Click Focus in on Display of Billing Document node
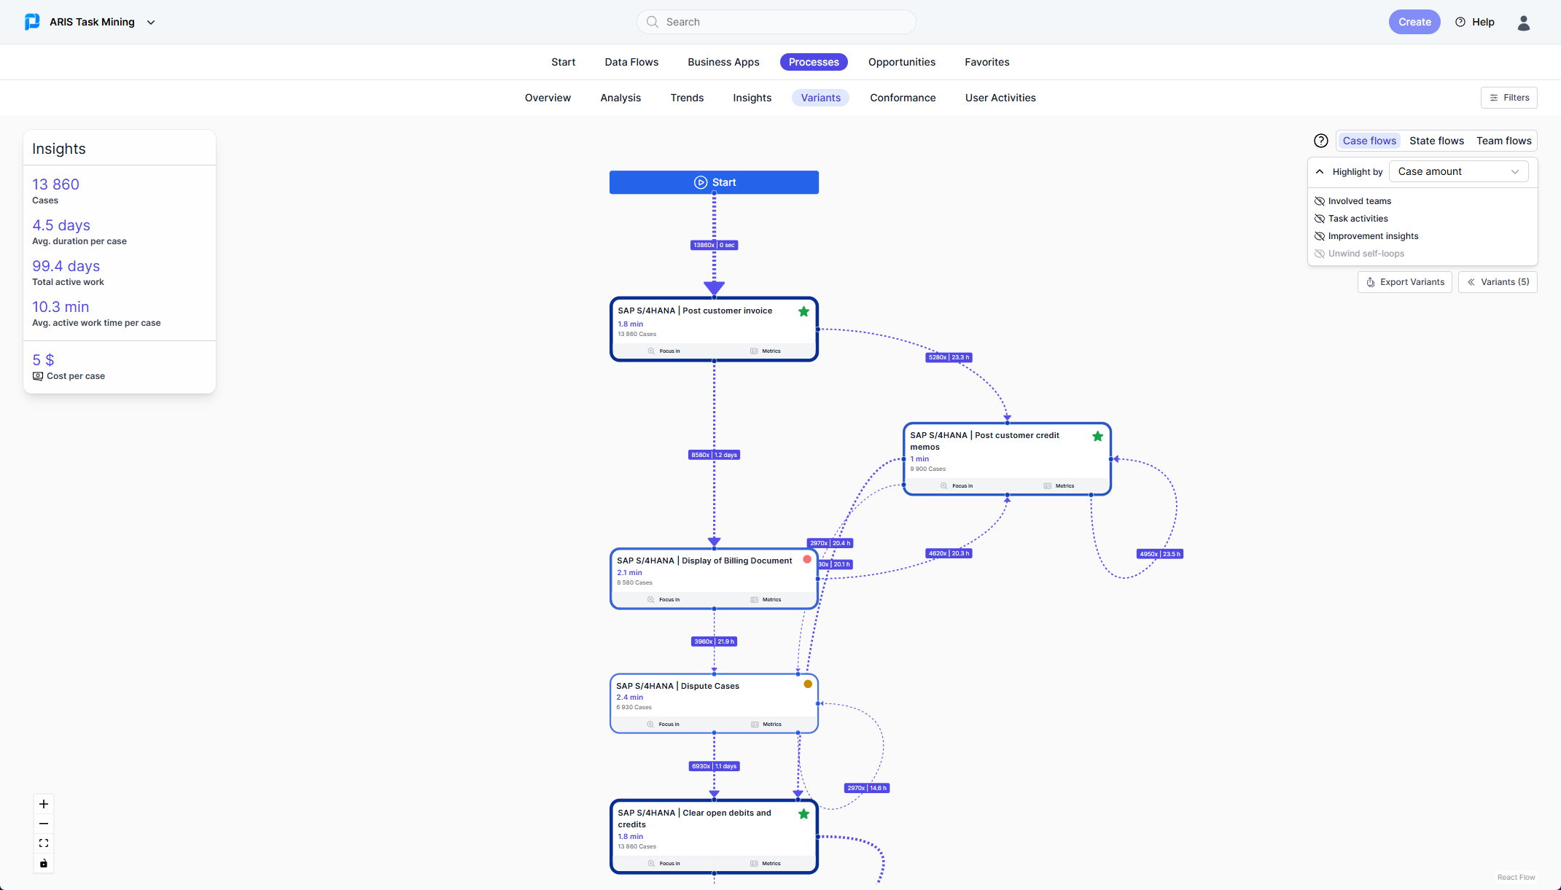The height and width of the screenshot is (890, 1561). coord(663,600)
